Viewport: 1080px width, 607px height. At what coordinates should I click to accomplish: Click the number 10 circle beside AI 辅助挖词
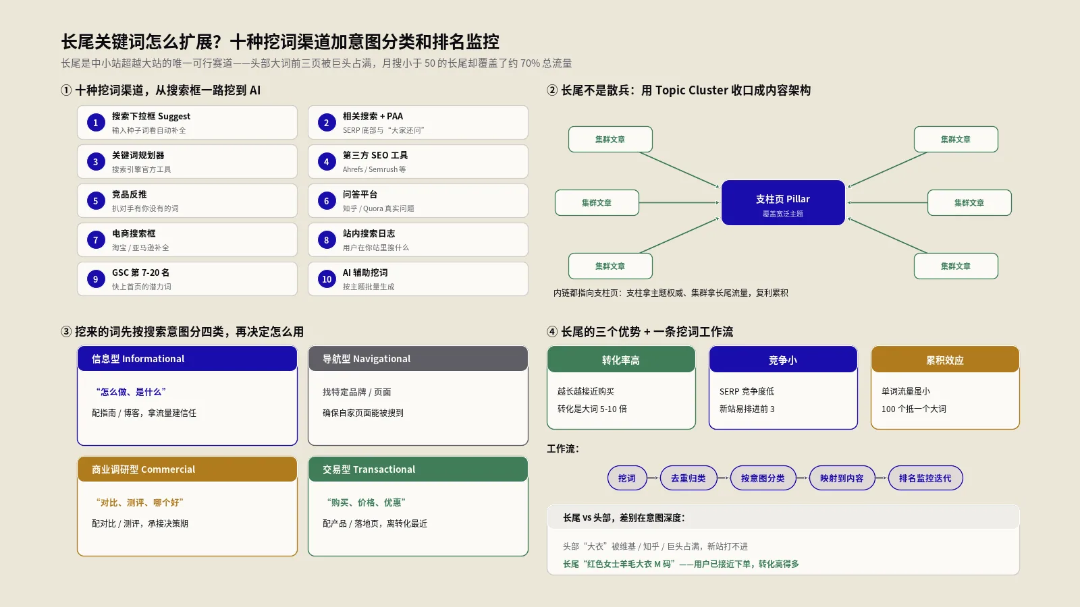327,279
